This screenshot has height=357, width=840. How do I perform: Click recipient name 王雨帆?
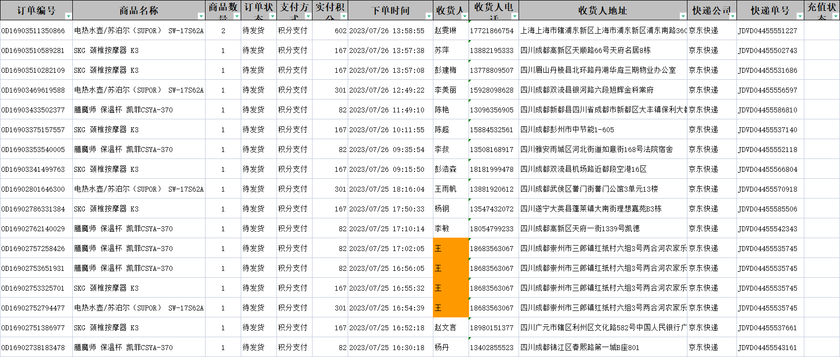(446, 189)
